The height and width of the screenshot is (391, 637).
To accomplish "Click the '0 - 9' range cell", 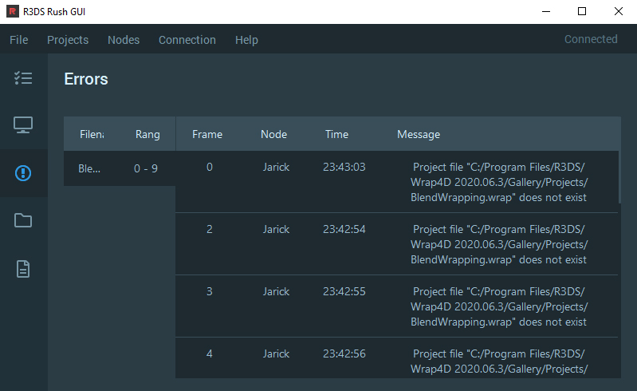I will click(146, 168).
